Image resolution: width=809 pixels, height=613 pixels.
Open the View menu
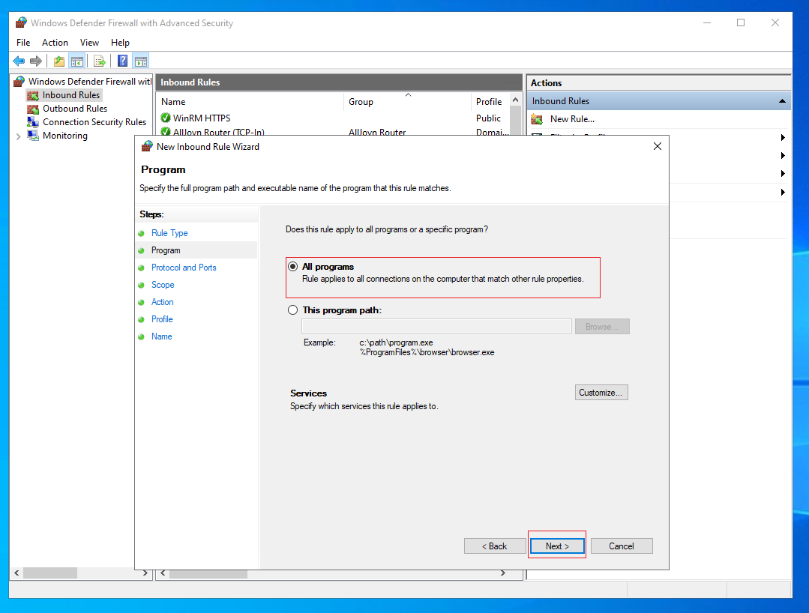tap(89, 43)
